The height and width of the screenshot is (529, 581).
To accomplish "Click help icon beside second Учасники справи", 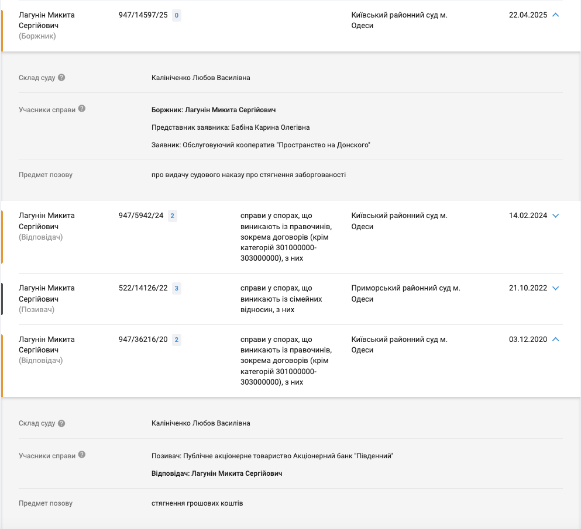I will [x=82, y=455].
